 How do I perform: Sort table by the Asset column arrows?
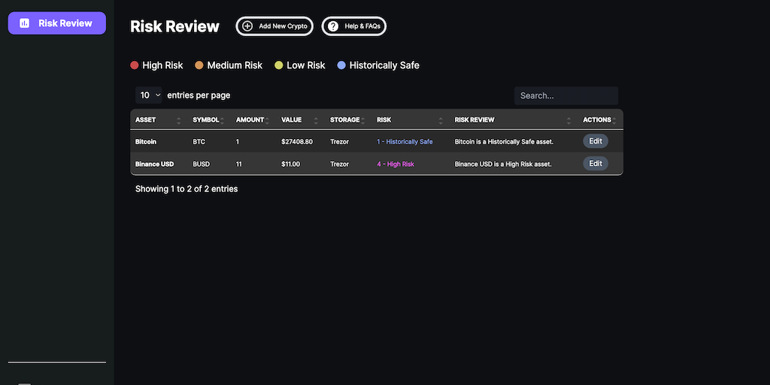[x=178, y=120]
